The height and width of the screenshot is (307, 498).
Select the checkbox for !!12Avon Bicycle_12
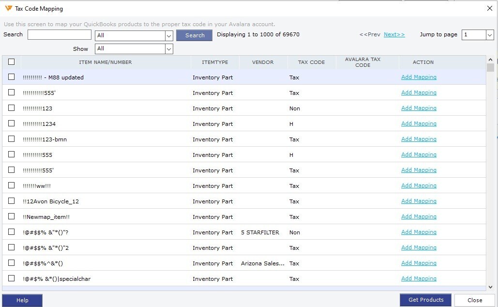point(12,201)
